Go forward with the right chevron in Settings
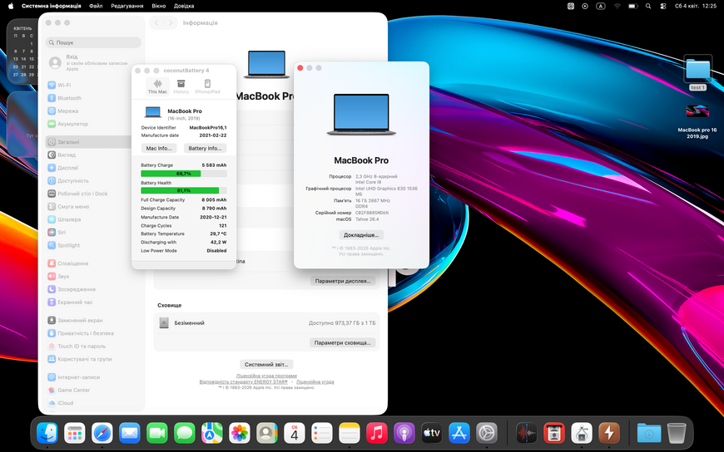The height and width of the screenshot is (452, 724). click(x=171, y=22)
